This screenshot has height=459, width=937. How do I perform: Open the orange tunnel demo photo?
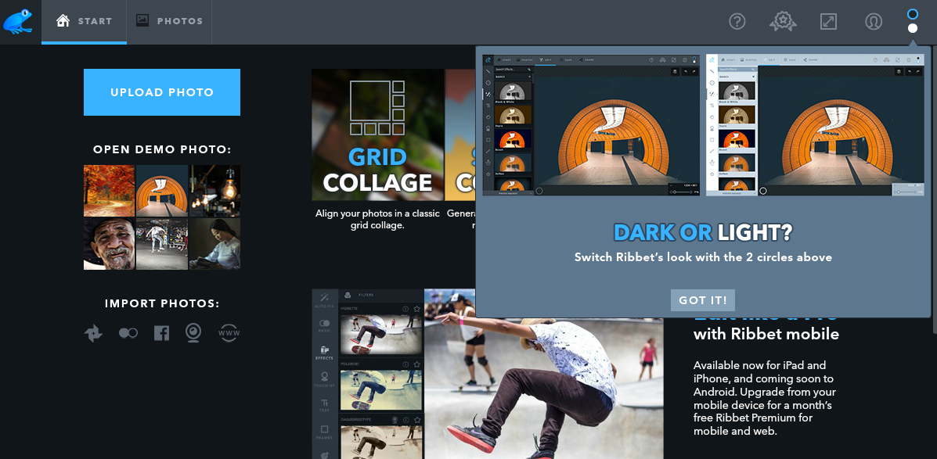[161, 190]
